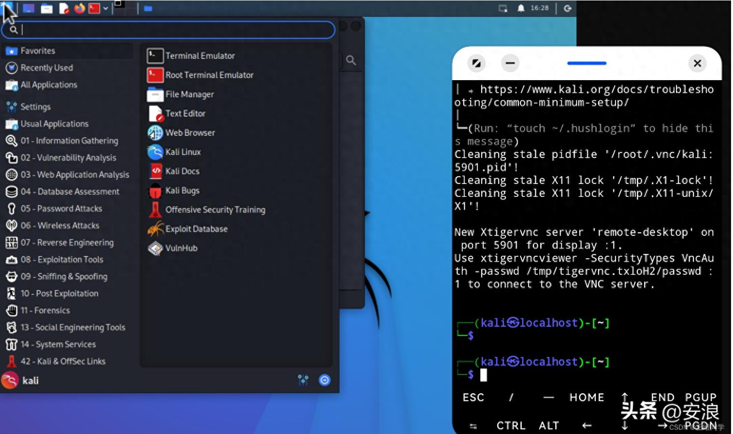Open Kali Docs from favorites
Image resolution: width=733 pixels, height=434 pixels.
[x=182, y=171]
